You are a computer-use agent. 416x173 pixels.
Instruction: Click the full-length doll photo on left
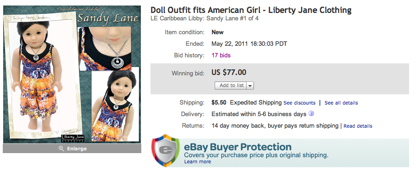41,76
